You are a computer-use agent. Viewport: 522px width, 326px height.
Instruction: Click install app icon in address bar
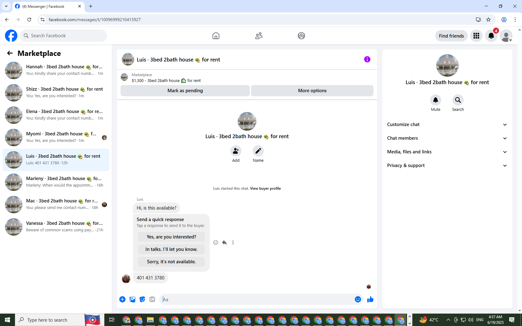[478, 20]
